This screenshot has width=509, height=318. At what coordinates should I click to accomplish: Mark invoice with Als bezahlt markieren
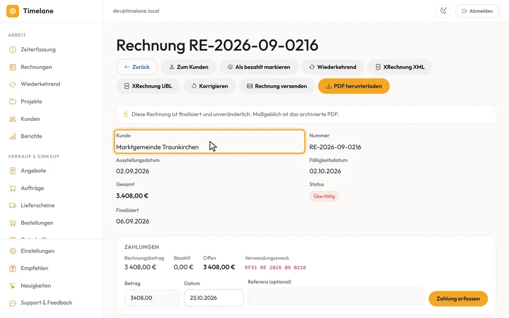coord(259,67)
